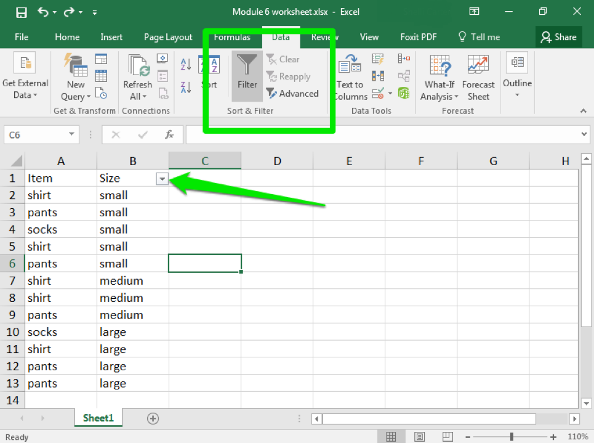Click the Save icon in the title bar
The height and width of the screenshot is (443, 594).
(x=22, y=12)
